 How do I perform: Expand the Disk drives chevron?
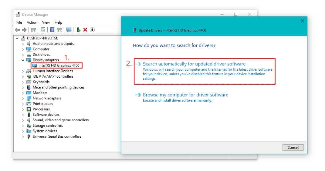click(x=23, y=55)
